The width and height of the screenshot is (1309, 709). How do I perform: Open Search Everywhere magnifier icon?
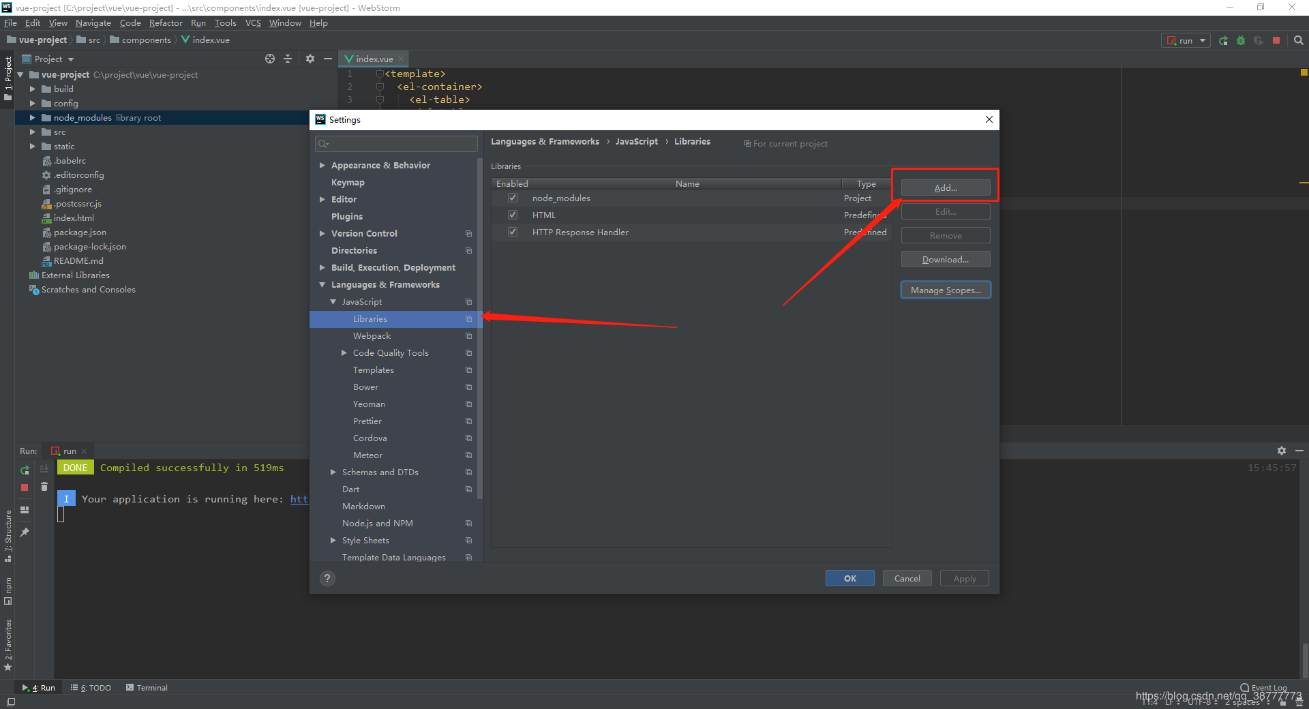point(1298,41)
